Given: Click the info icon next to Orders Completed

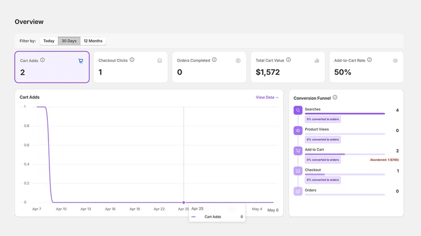Looking at the screenshot, I should (214, 60).
